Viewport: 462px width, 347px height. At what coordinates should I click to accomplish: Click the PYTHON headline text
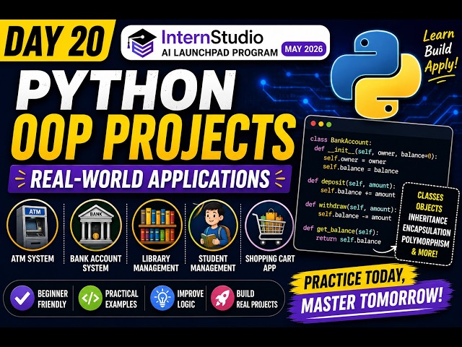pos(126,90)
